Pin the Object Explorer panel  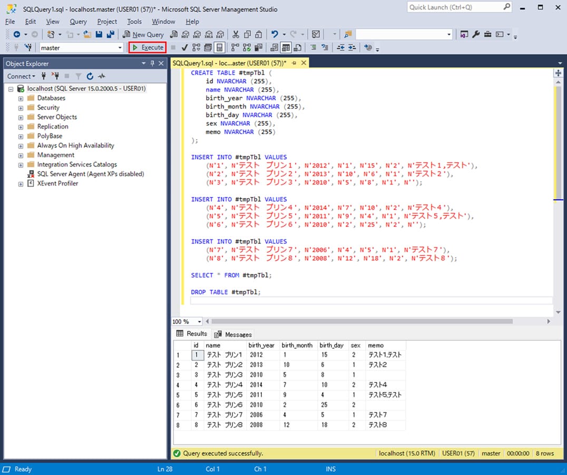[151, 63]
